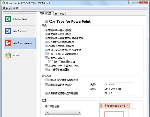
Task: Click the About globe icon
Action: (8, 55)
